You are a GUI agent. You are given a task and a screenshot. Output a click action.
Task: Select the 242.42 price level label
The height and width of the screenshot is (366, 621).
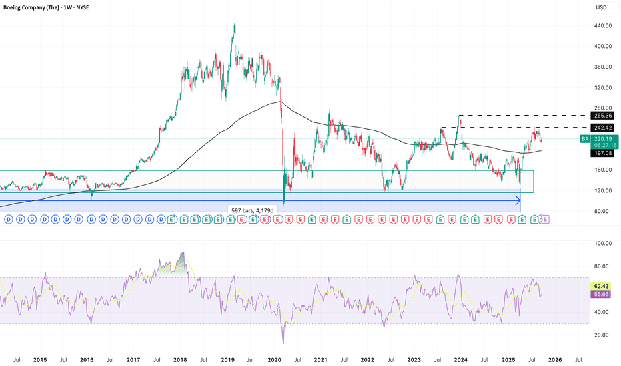604,127
